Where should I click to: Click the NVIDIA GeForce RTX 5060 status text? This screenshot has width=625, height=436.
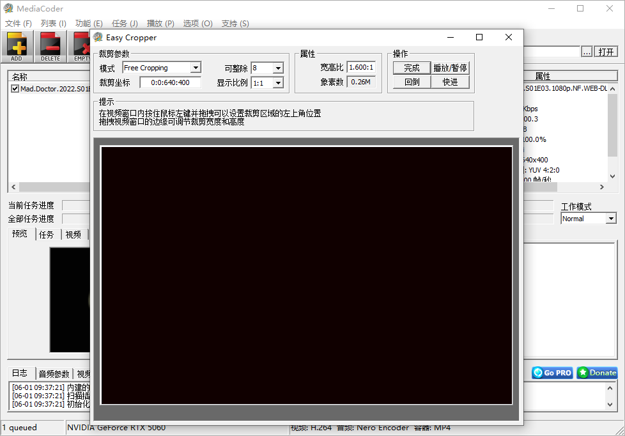tap(116, 428)
